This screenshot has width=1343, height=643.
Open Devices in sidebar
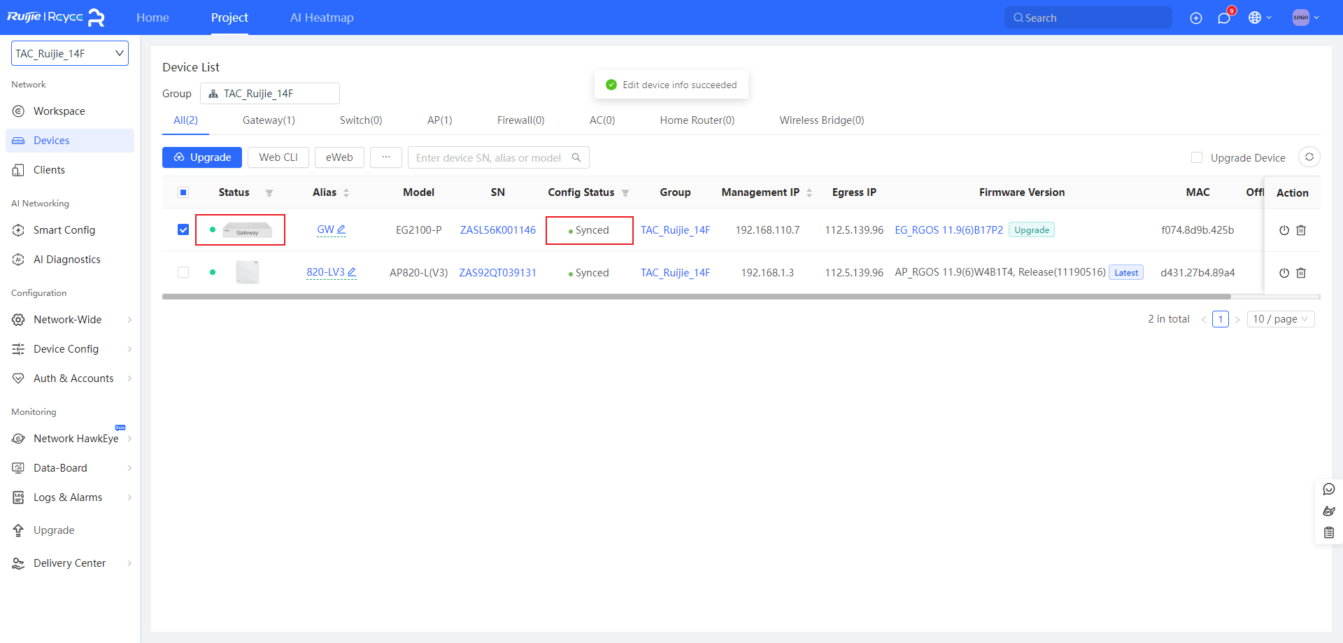[69, 141]
